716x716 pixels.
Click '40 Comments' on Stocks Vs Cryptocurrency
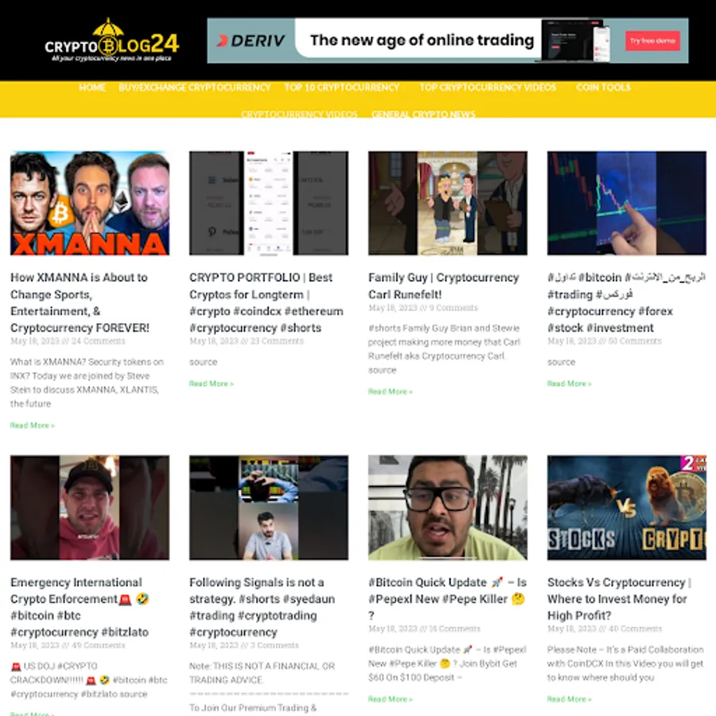coord(635,628)
